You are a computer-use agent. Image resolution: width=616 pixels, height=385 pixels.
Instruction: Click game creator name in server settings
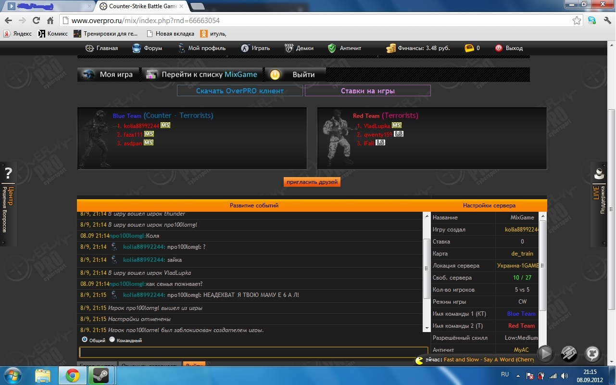pos(522,230)
